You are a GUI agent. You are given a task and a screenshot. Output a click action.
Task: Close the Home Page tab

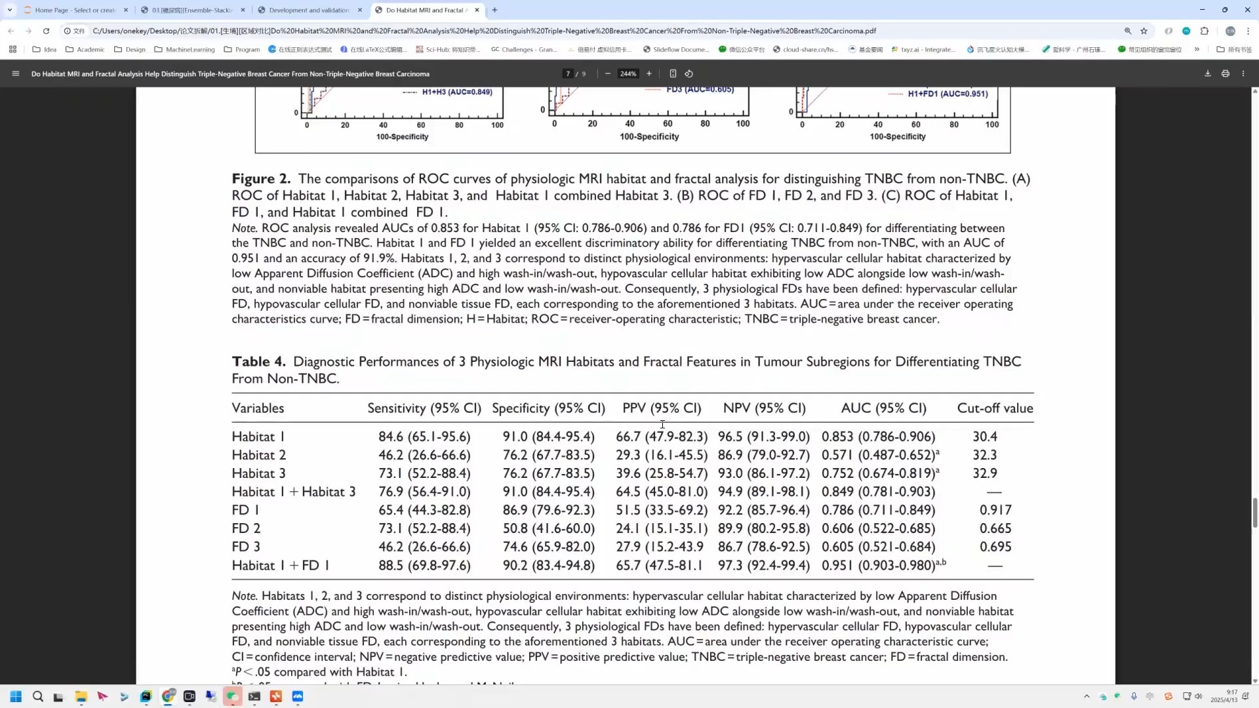coord(126,10)
